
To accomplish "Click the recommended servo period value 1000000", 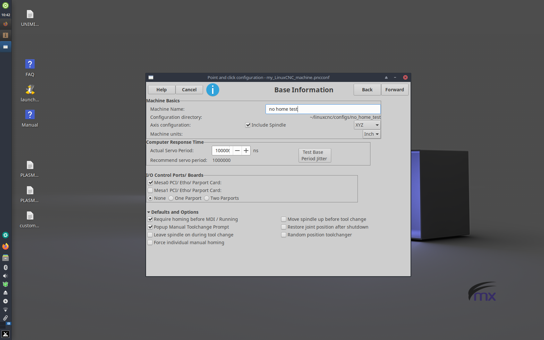I will tap(221, 160).
